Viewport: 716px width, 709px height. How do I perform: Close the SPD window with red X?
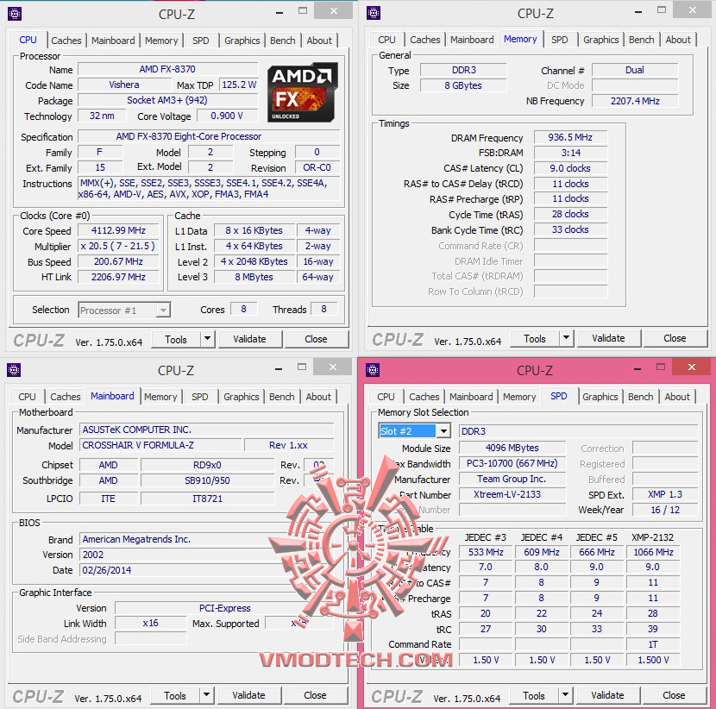(x=692, y=367)
